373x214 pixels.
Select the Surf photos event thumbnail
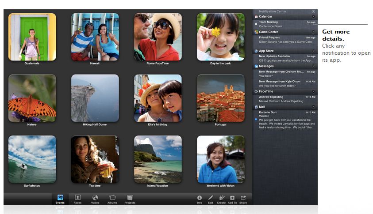point(32,159)
